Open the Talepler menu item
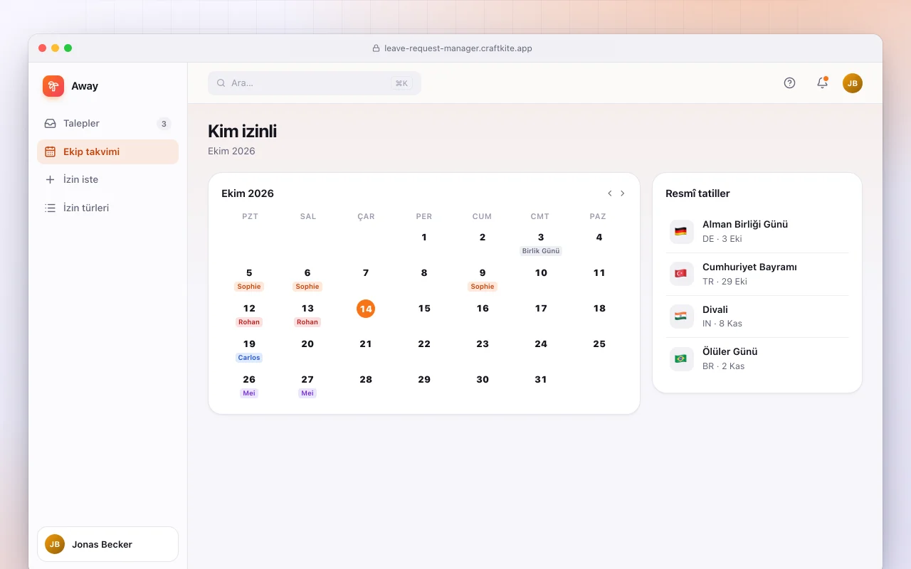911x569 pixels. (x=107, y=124)
